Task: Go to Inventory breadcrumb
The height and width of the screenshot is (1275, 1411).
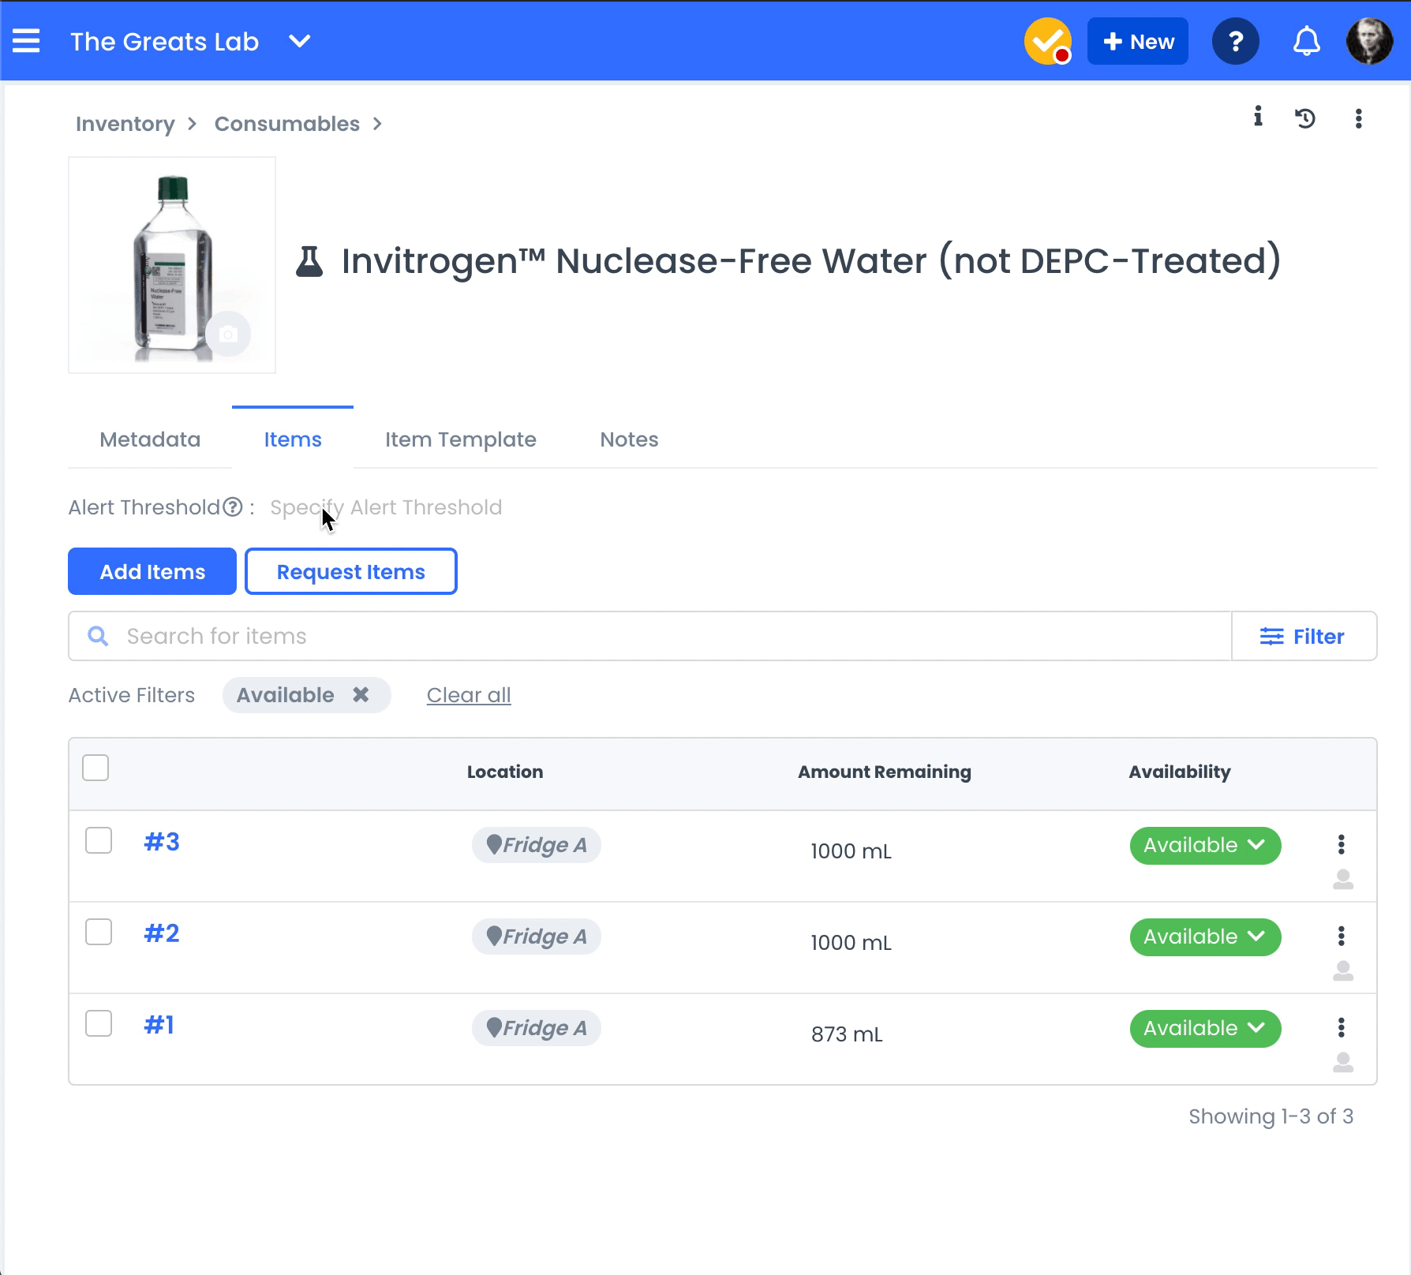Action: 125,124
